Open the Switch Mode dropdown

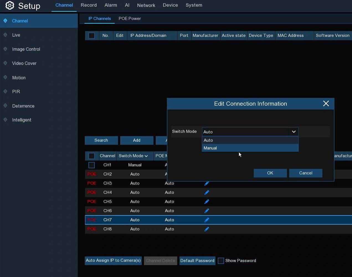click(293, 132)
